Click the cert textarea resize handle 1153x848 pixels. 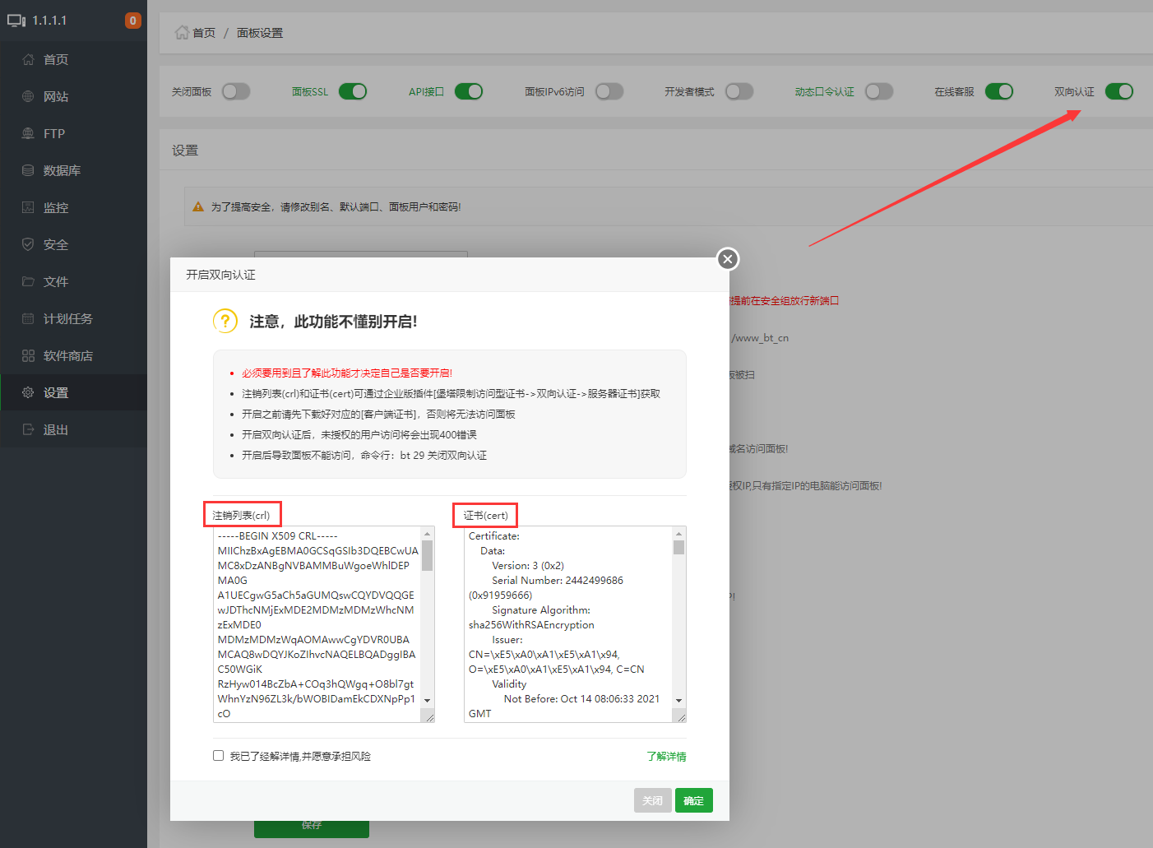coord(681,717)
